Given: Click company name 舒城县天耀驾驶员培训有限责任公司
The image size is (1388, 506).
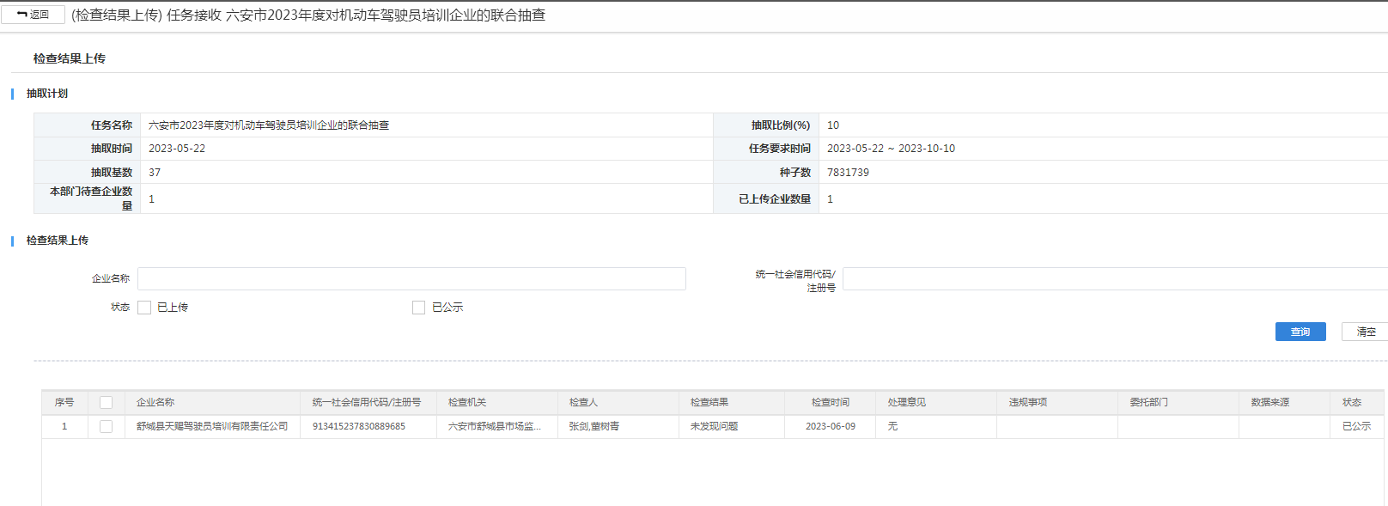Looking at the screenshot, I should (x=212, y=426).
